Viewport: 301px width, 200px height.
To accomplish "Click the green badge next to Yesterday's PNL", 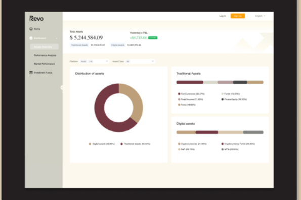I will (153, 38).
